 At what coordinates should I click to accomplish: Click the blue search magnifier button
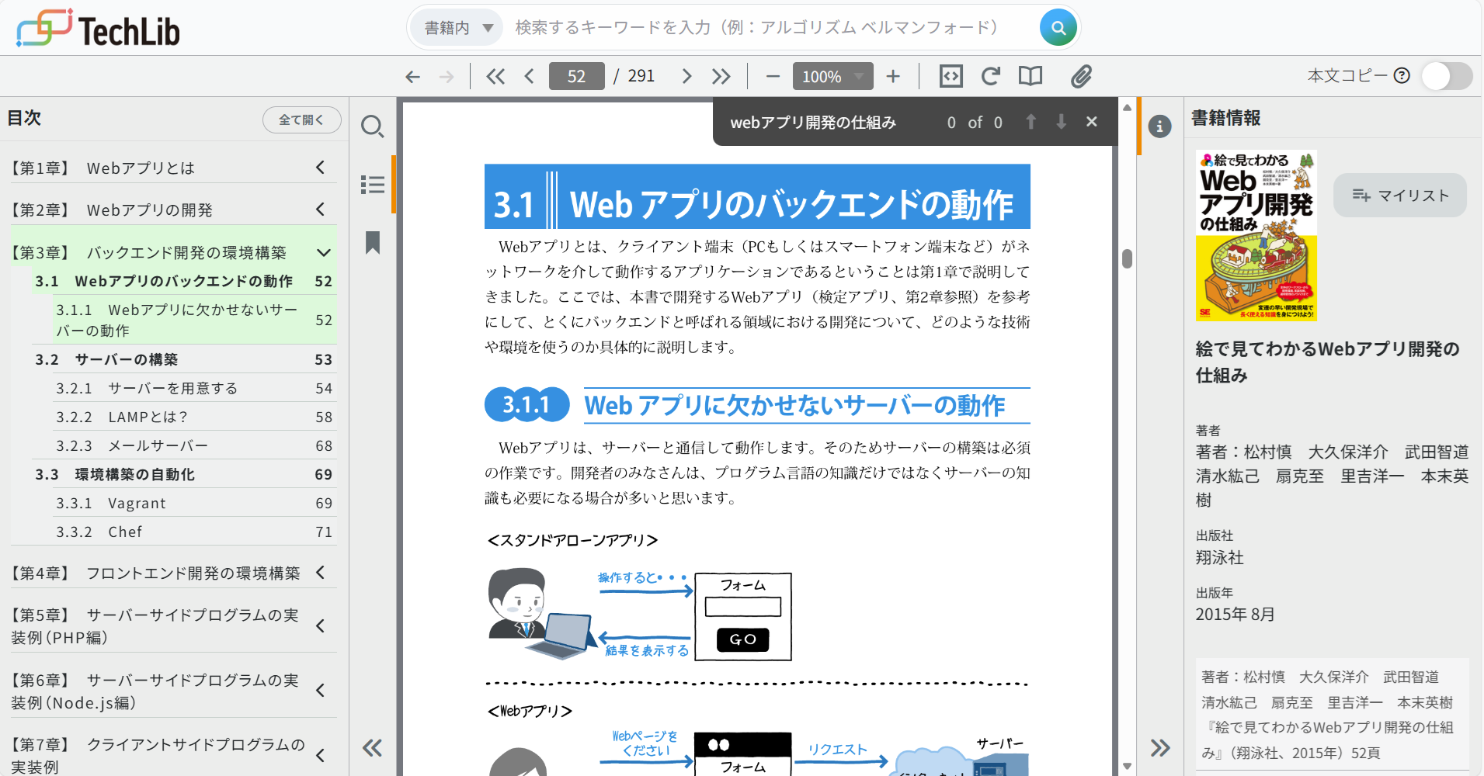(x=1058, y=28)
